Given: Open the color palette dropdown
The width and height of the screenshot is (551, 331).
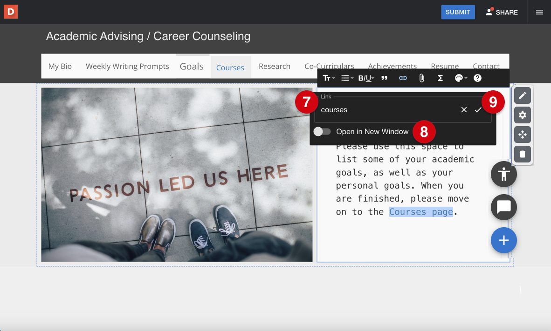Looking at the screenshot, I should point(461,78).
